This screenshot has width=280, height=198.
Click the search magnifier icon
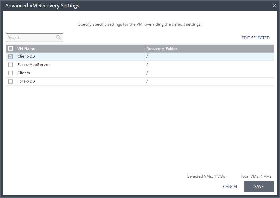click(58, 37)
